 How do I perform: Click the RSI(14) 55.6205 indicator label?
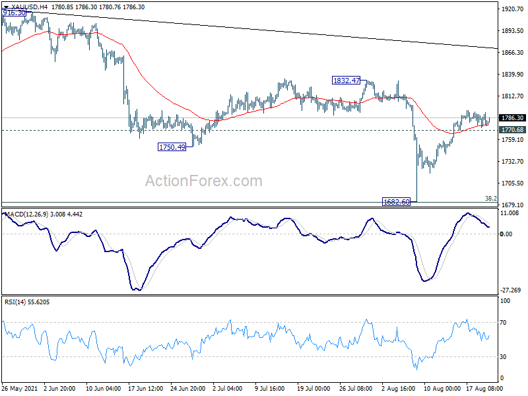27,302
